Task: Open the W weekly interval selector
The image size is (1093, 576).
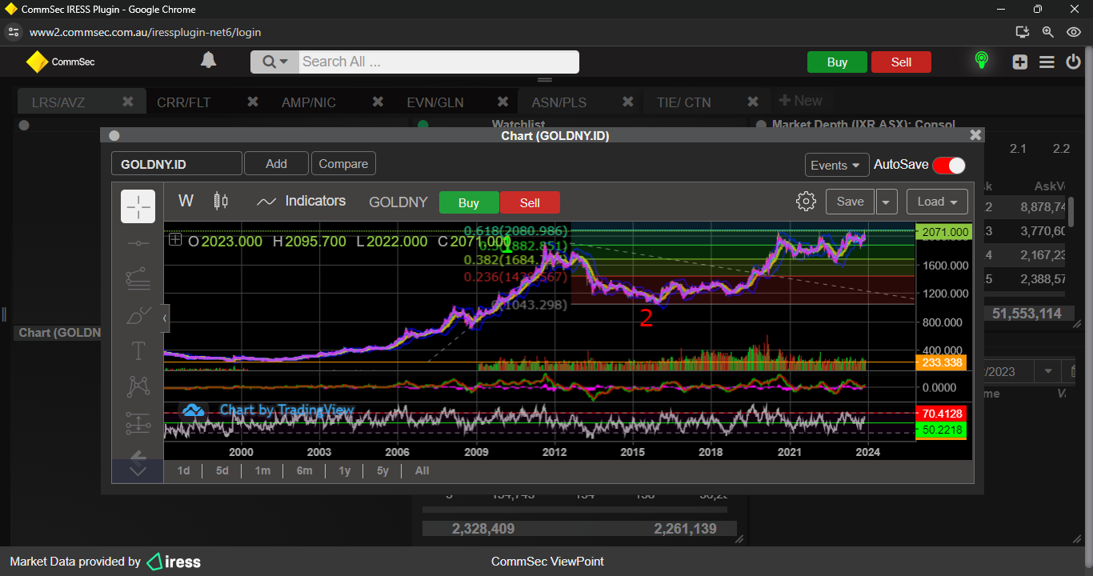Action: 186,201
